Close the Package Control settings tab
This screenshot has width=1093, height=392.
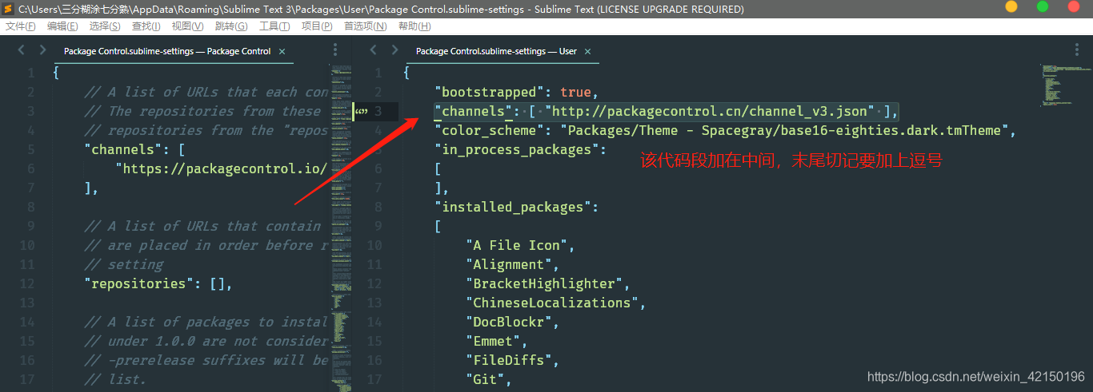pyautogui.click(x=281, y=51)
